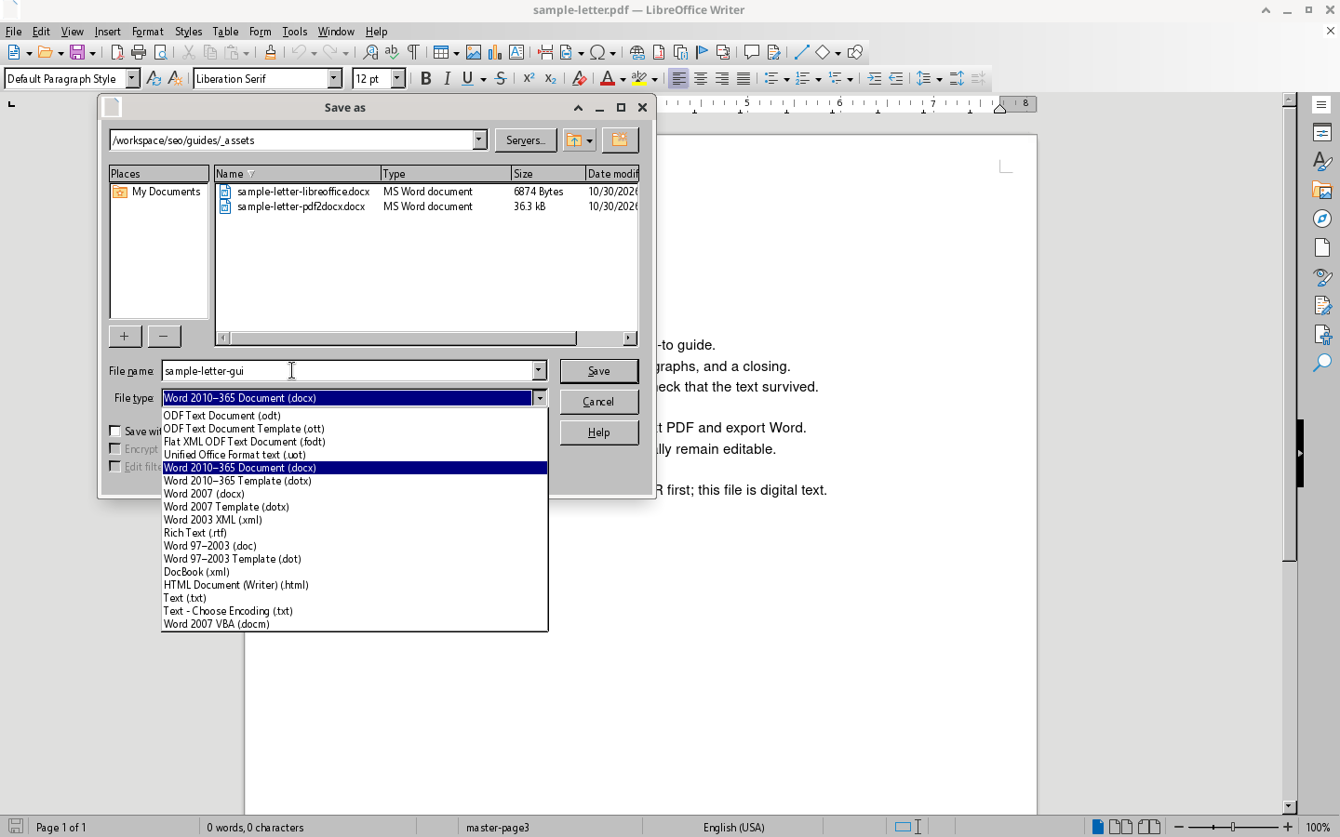Open sidebar Properties deck

1322,133
